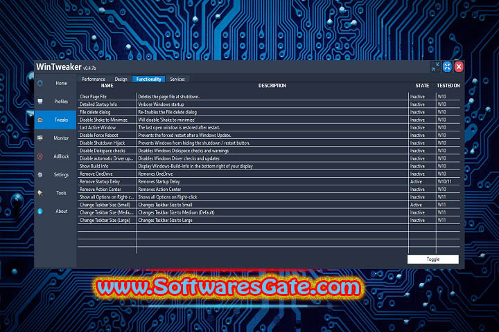Click the Tools sidebar icon
The width and height of the screenshot is (499, 332).
pyautogui.click(x=40, y=193)
